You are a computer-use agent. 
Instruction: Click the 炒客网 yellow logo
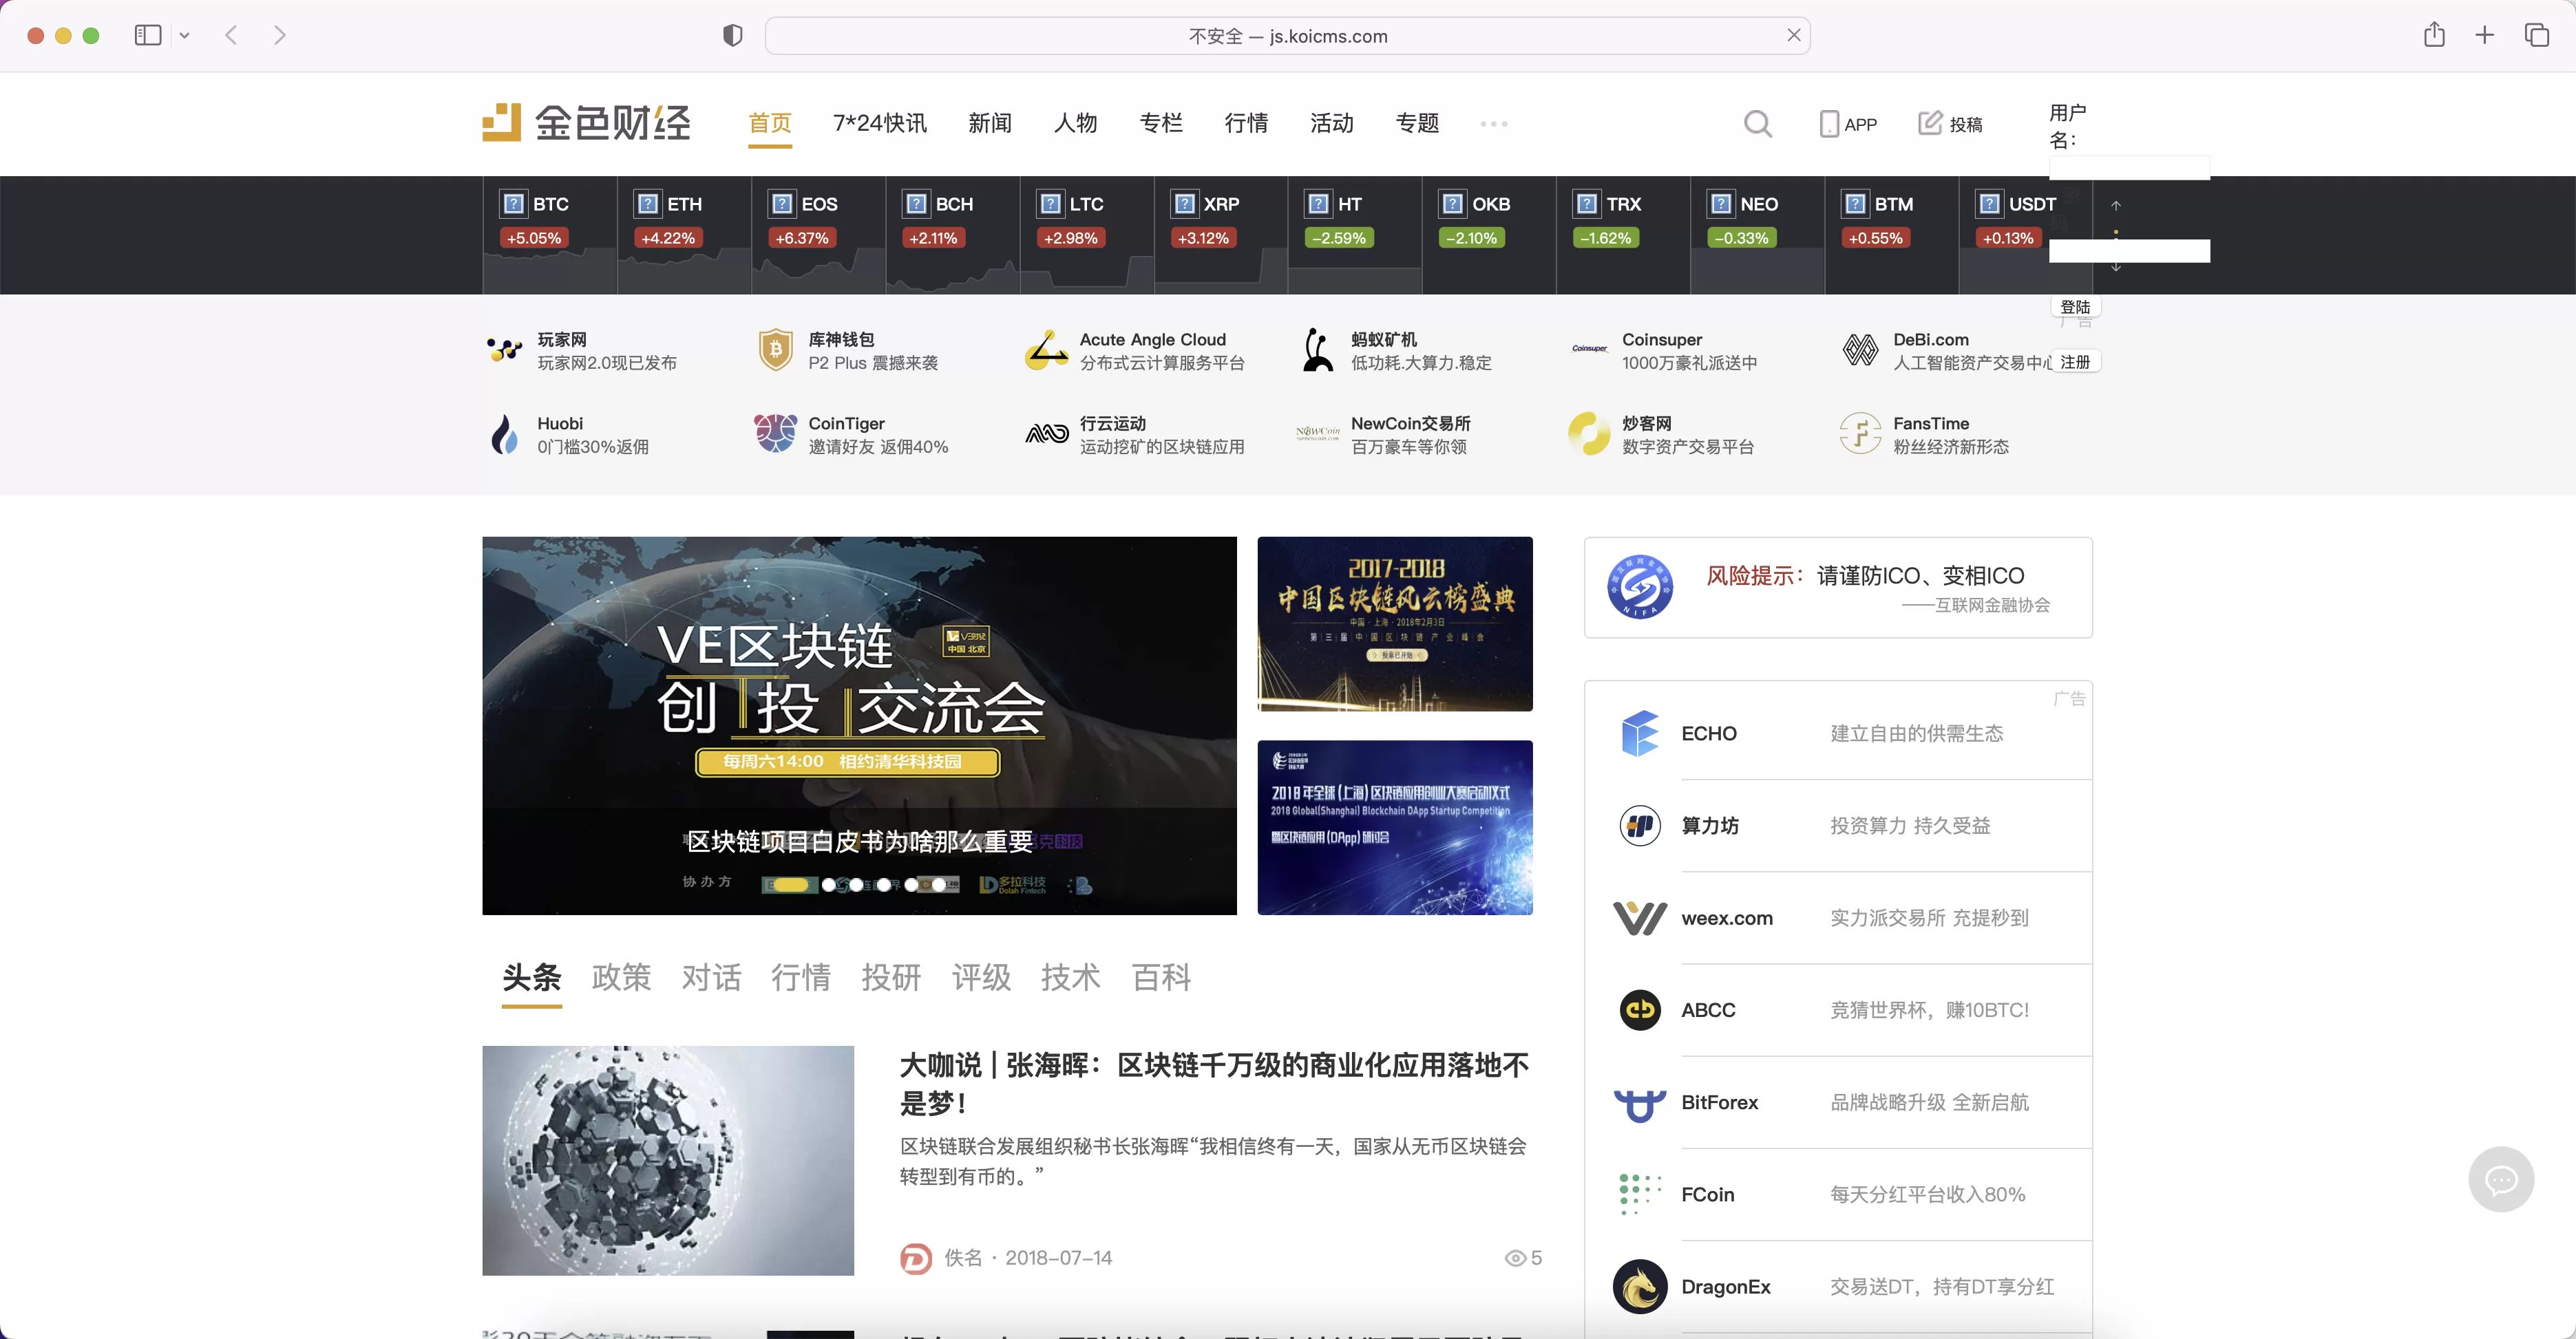coord(1589,433)
